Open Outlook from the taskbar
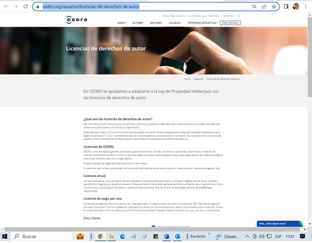 178,236
